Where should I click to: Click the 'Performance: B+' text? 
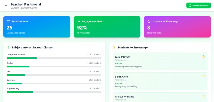(x=121, y=100)
